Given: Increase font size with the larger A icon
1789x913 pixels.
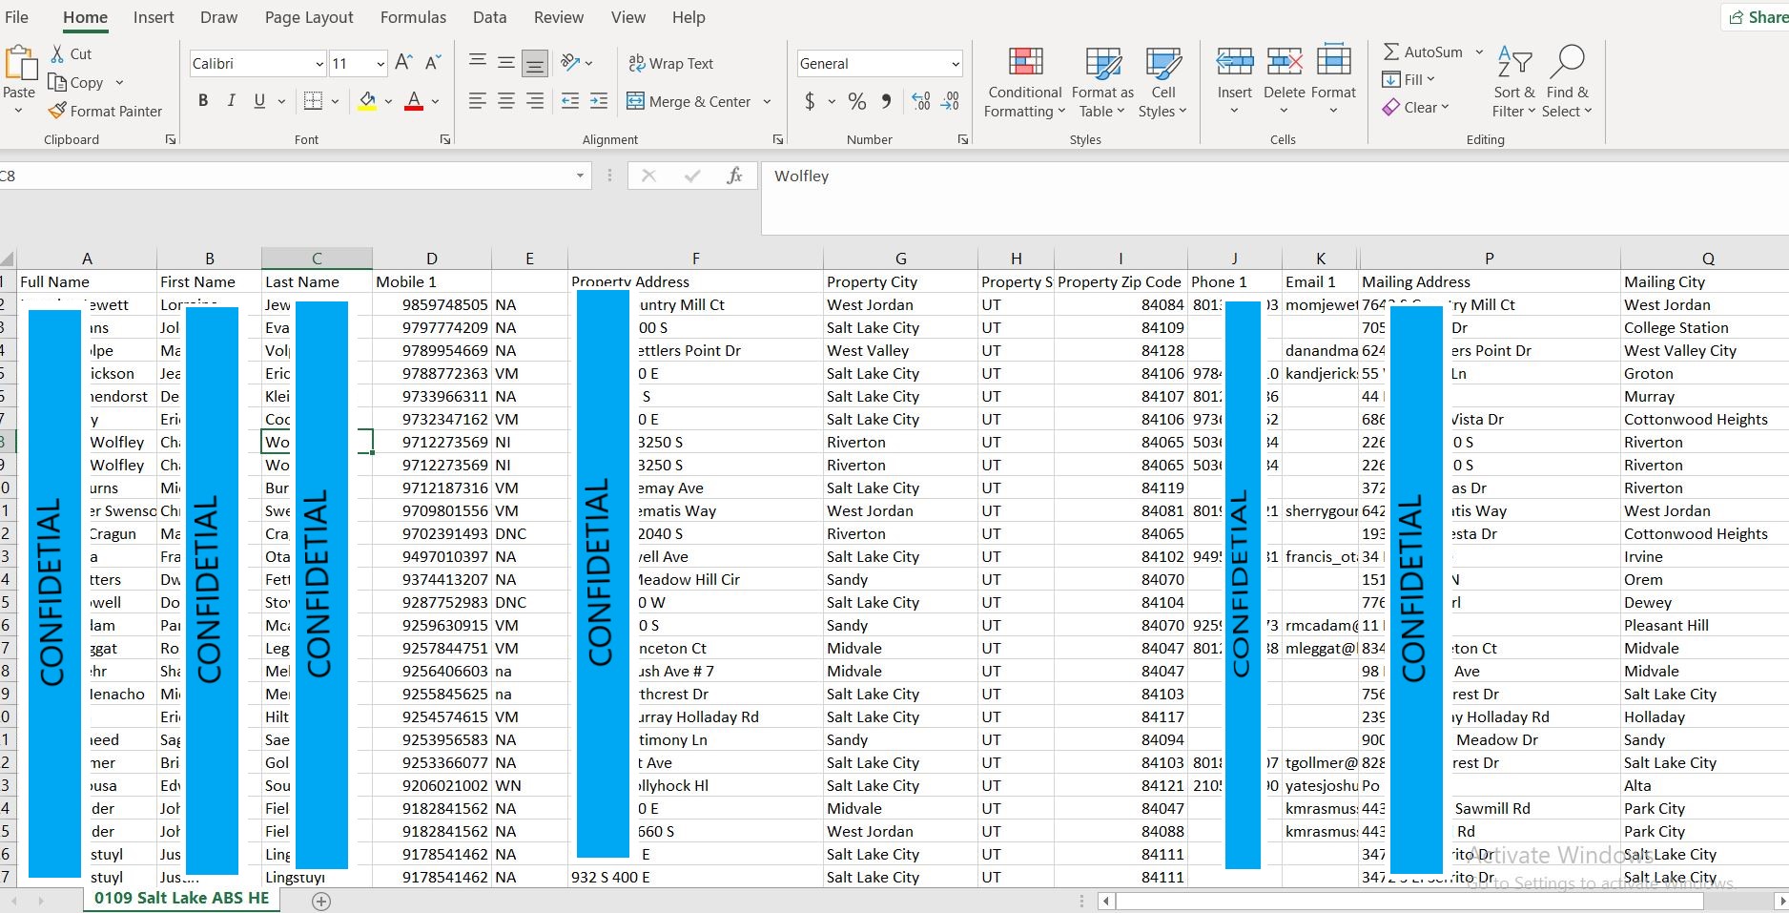Looking at the screenshot, I should (403, 63).
